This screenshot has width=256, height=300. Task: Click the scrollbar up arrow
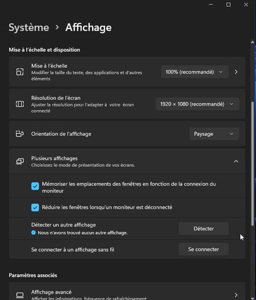pyautogui.click(x=253, y=42)
